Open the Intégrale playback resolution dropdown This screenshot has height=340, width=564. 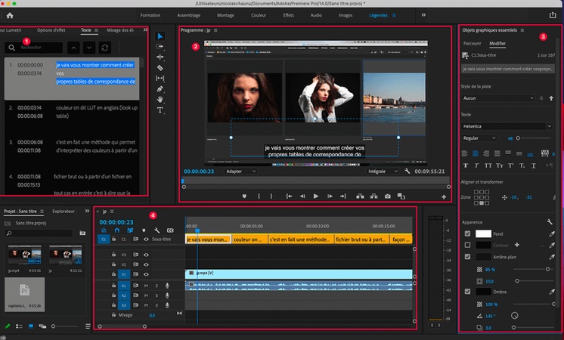383,171
